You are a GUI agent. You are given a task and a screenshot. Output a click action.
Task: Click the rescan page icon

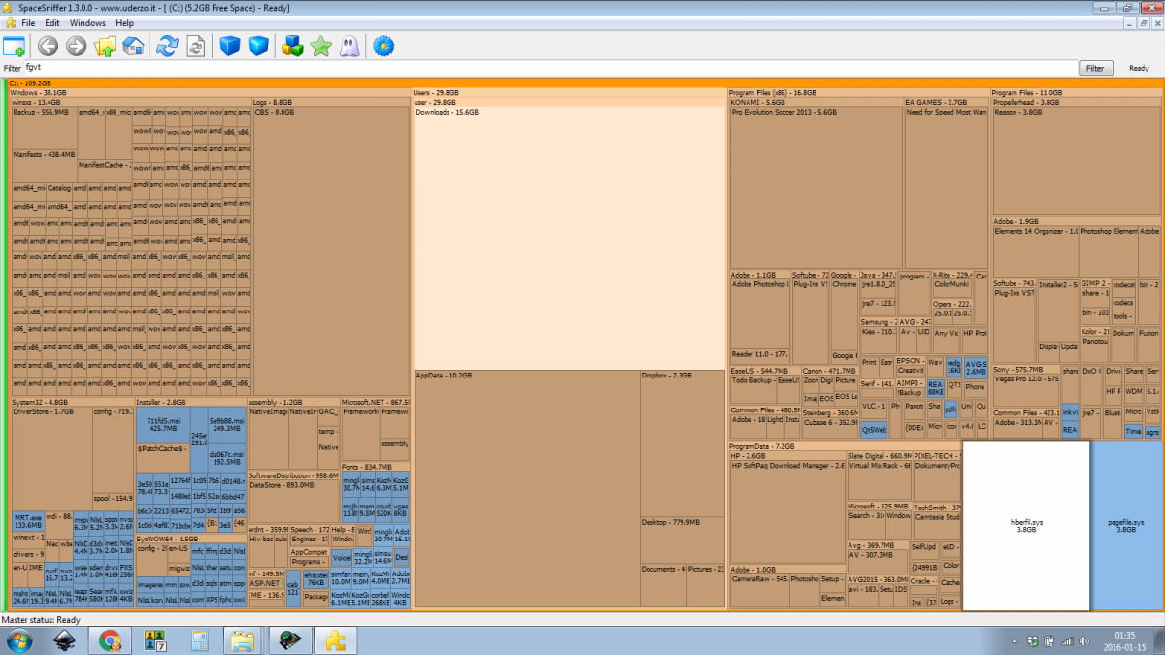[196, 46]
